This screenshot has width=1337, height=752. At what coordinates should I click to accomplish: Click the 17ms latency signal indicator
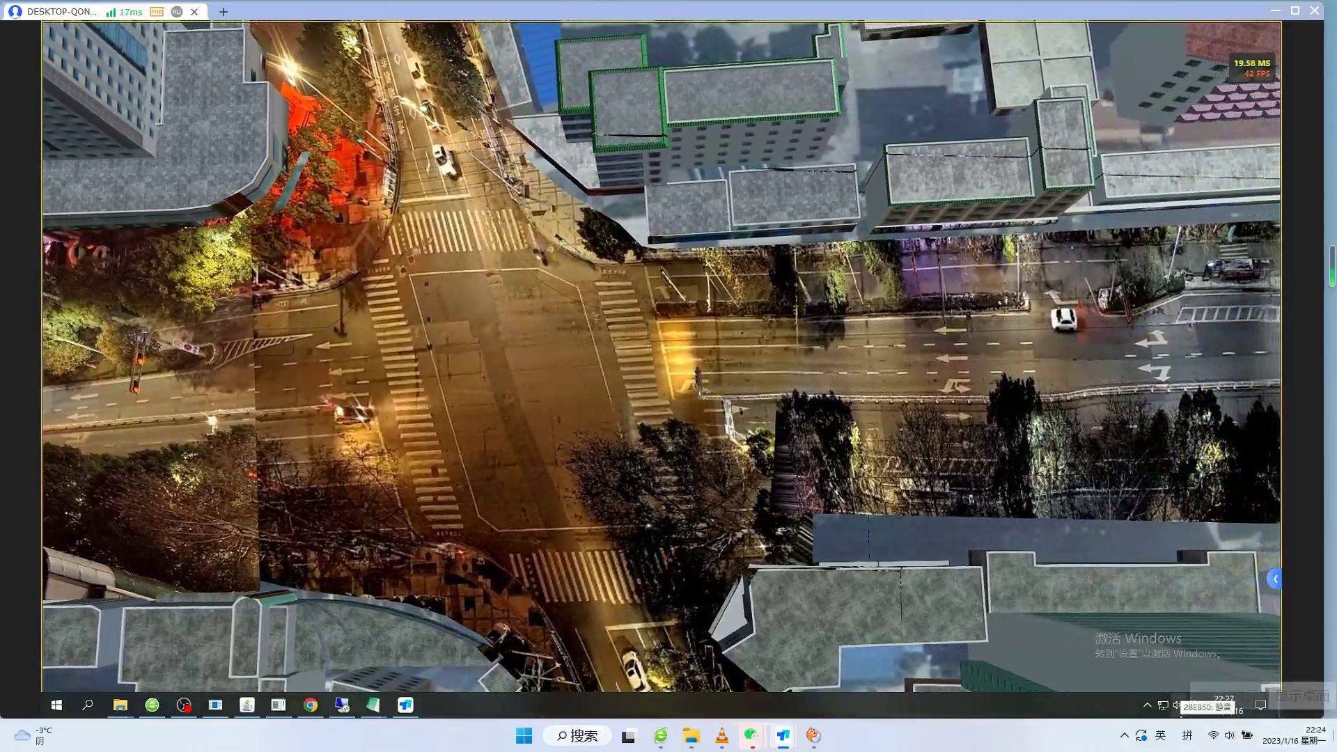click(x=124, y=12)
